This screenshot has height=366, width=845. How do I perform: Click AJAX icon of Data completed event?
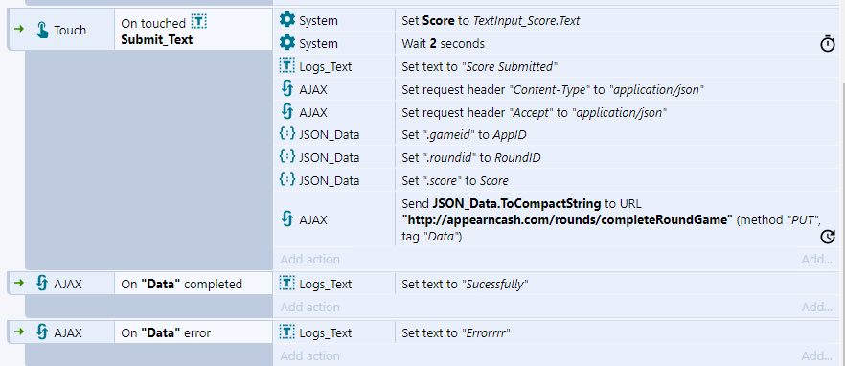click(42, 284)
